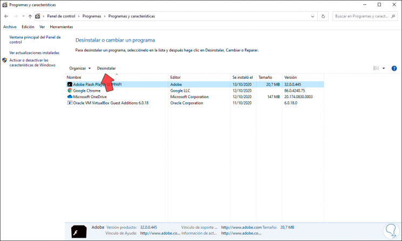
Task: Click the Google LLC editor cell
Action: [x=180, y=91]
